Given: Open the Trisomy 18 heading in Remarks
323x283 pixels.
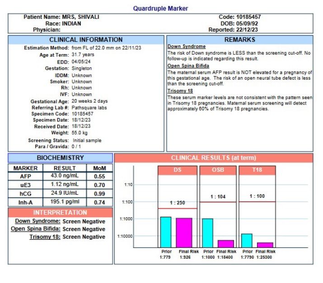Looking at the screenshot, I should [179, 91].
